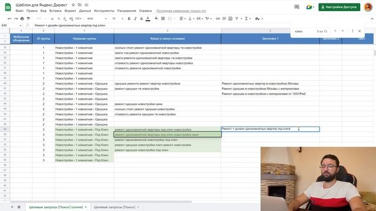The width and height of the screenshot is (376, 211).
Task: Open the Google Sheets home icon
Action: click(x=8, y=7)
